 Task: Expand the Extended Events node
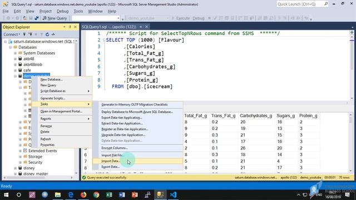pyautogui.click(x=21, y=151)
